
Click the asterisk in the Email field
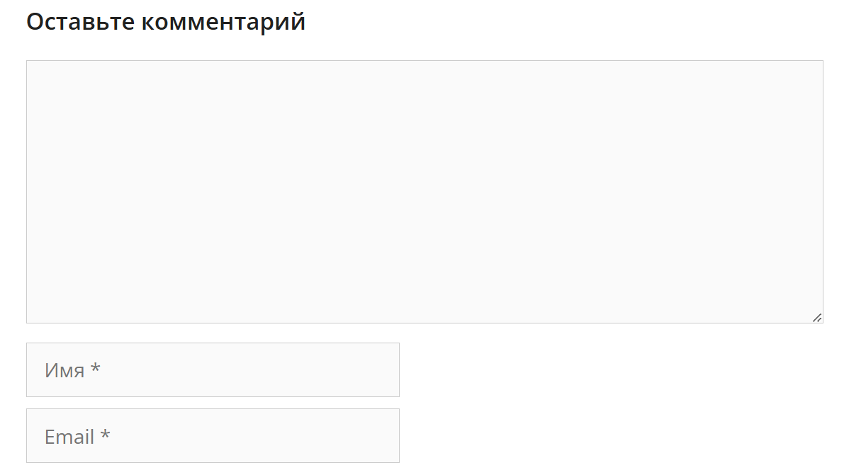[105, 434]
